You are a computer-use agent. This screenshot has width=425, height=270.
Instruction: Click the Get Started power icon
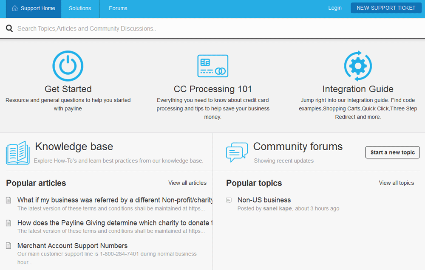[68, 66]
